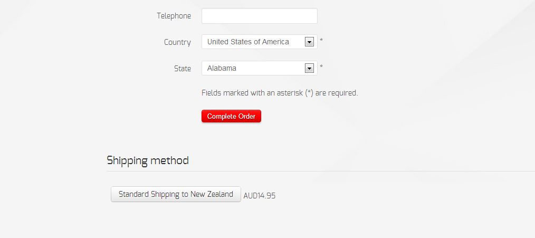
Task: Click the word "Order" on the red button
Action: 246,116
